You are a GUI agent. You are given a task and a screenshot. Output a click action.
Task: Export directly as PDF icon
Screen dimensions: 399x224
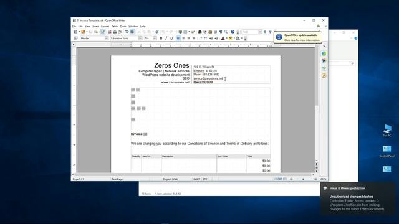tap(110, 32)
